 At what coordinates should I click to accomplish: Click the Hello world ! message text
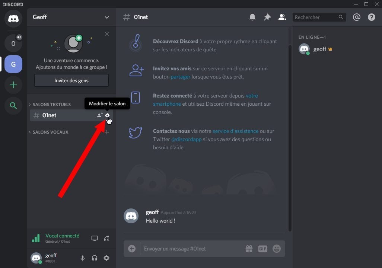pyautogui.click(x=160, y=221)
